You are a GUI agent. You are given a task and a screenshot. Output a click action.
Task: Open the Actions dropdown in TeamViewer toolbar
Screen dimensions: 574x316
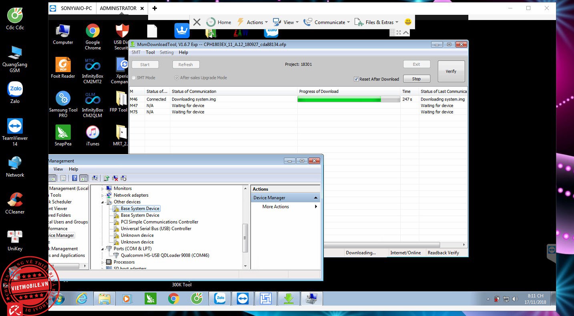(x=253, y=22)
